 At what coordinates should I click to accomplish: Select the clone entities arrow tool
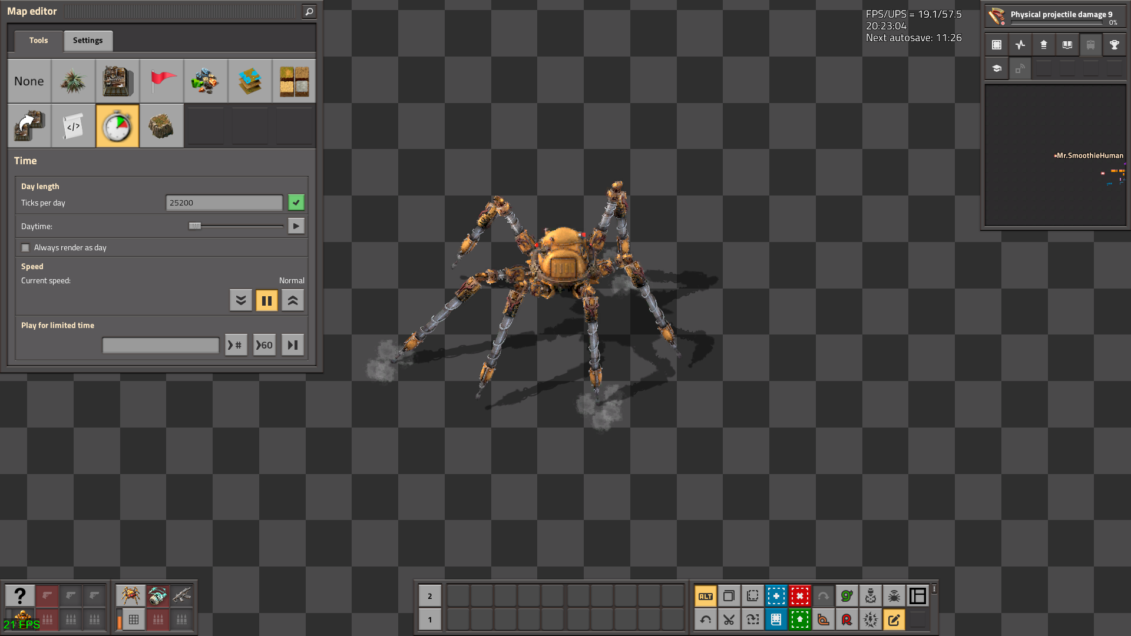[29, 126]
